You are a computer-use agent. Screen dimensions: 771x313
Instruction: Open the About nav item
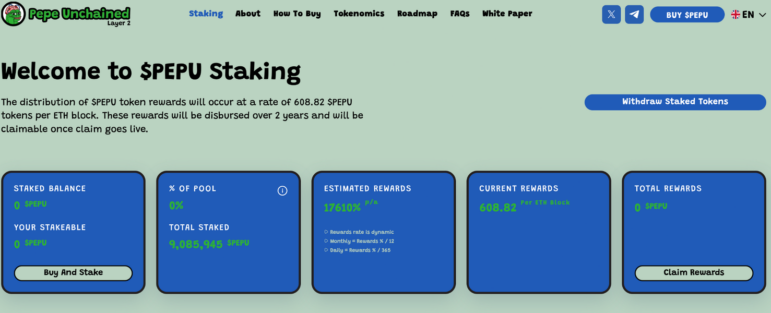point(248,14)
